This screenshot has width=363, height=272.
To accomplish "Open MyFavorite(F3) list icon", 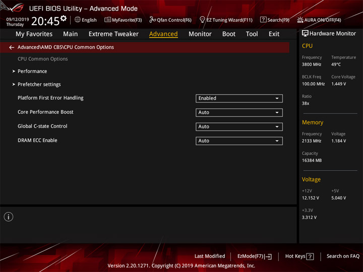I will [x=107, y=20].
